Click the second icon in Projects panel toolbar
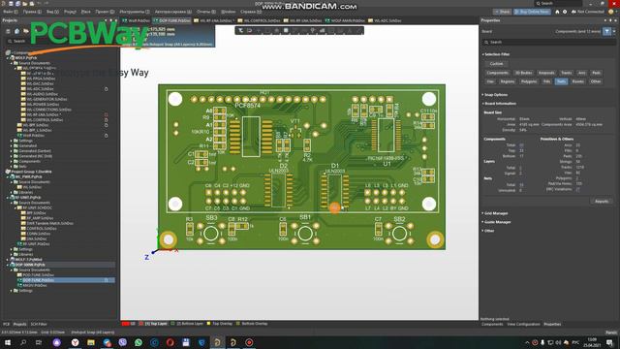The height and width of the screenshot is (349, 620). [17, 31]
